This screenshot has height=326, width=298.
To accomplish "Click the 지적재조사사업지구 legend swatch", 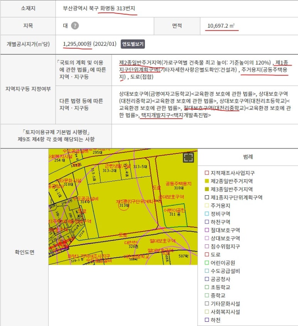I will coord(207,173).
